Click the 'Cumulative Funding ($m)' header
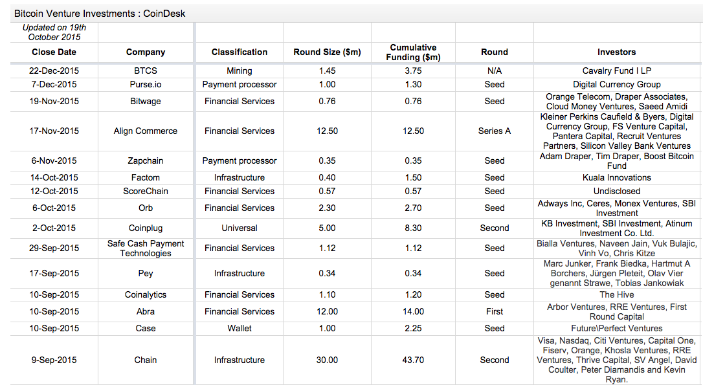Image resolution: width=703 pixels, height=385 pixels. coord(414,52)
